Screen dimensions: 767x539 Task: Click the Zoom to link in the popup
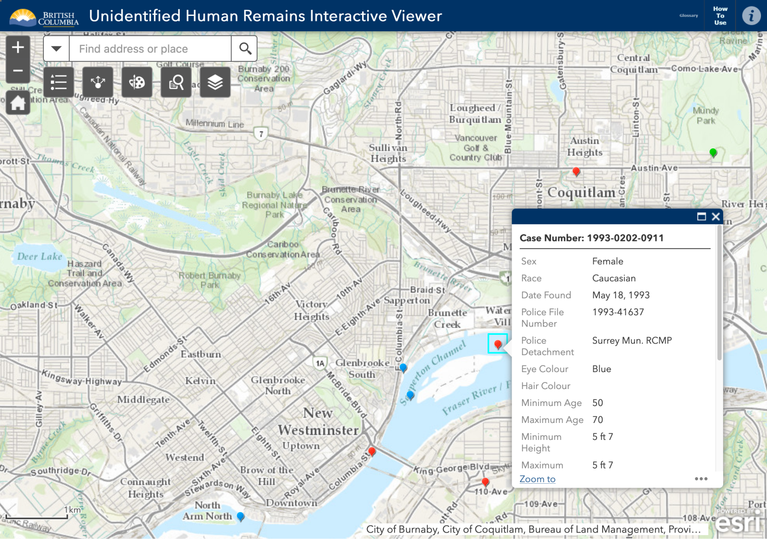click(x=537, y=479)
